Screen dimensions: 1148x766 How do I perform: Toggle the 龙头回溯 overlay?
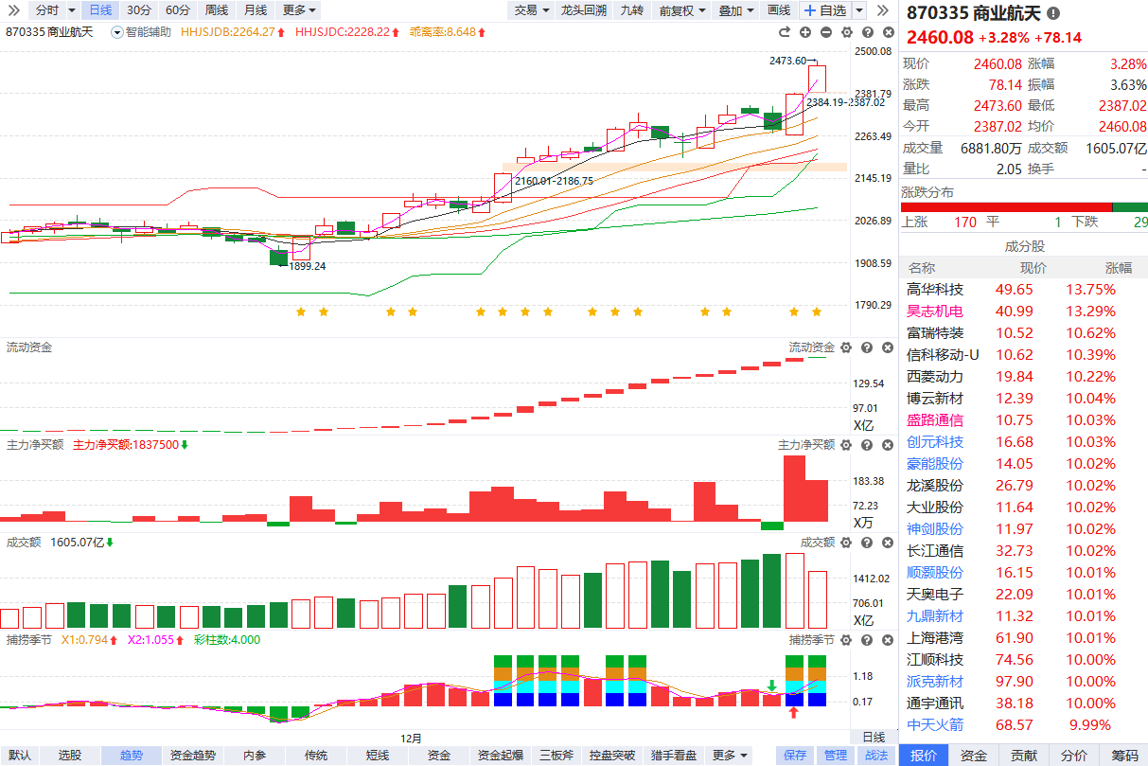584,10
